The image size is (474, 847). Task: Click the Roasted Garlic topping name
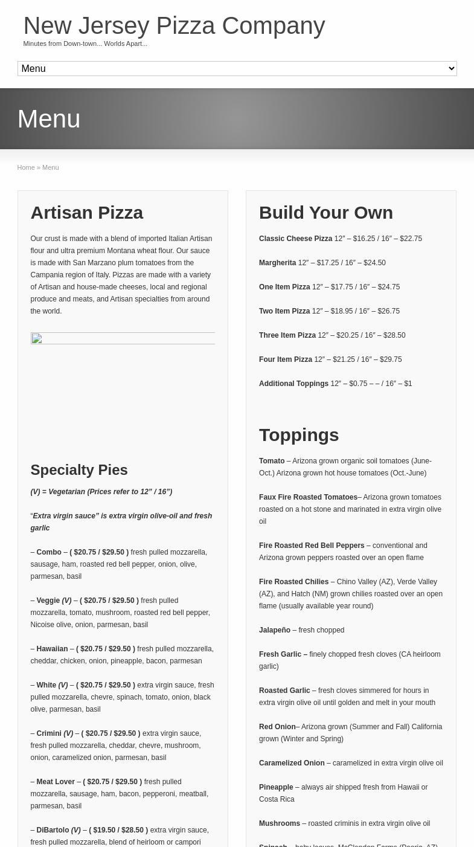coord(284,691)
